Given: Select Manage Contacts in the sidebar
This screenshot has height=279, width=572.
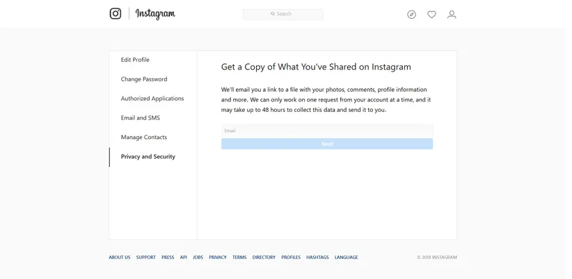Looking at the screenshot, I should [144, 138].
